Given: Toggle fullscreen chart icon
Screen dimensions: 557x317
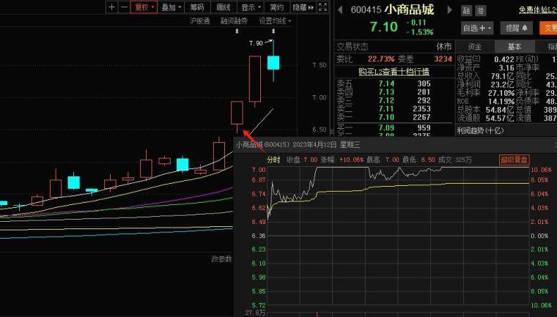Looking at the screenshot, I should [322, 7].
